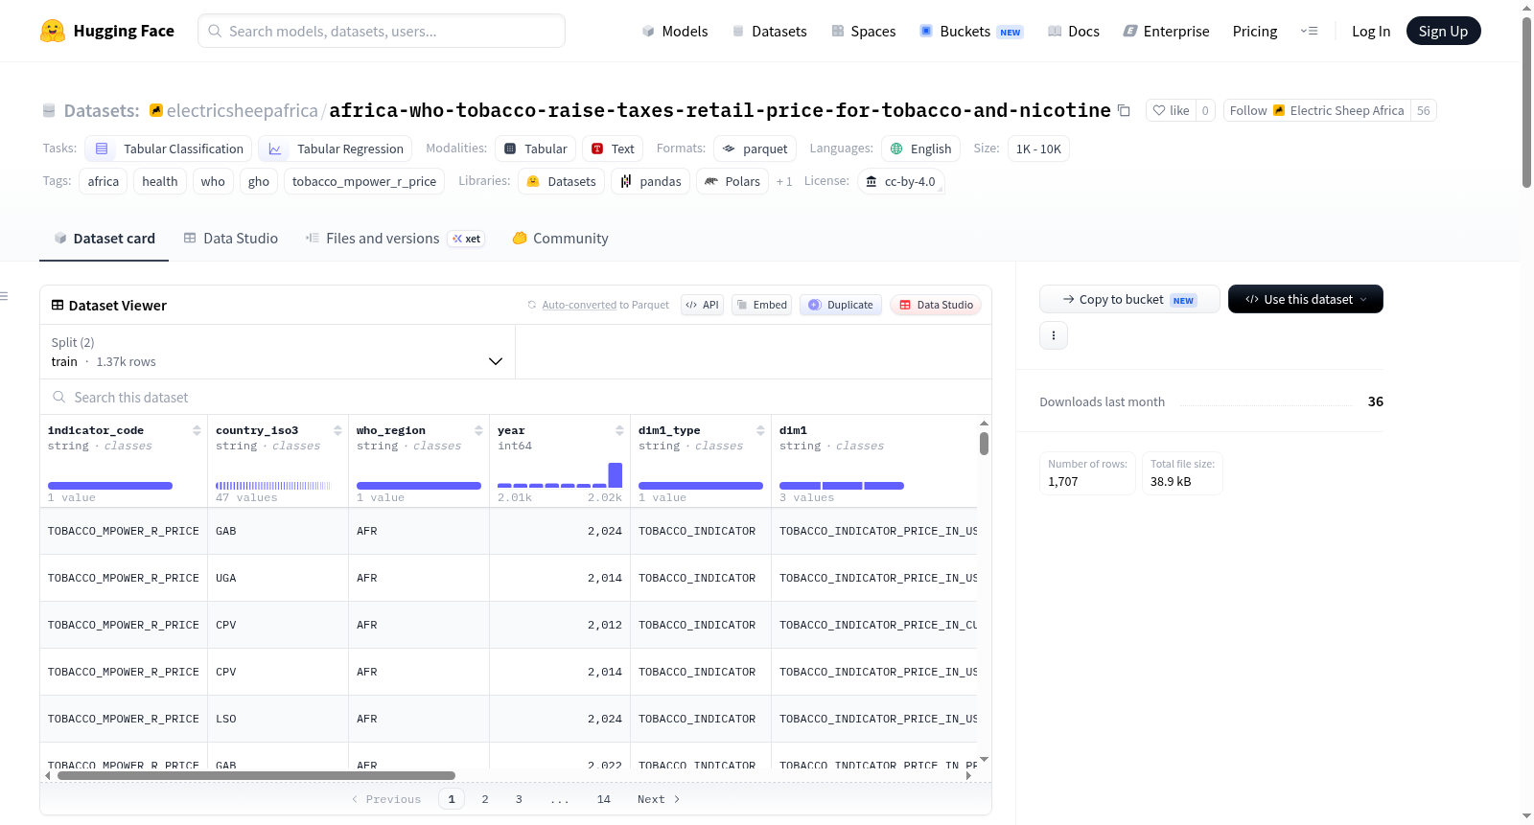
Task: Open the Community tab
Action: [x=560, y=239]
